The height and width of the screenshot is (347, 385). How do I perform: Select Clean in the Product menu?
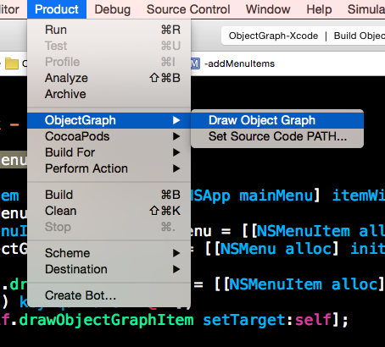click(109, 211)
